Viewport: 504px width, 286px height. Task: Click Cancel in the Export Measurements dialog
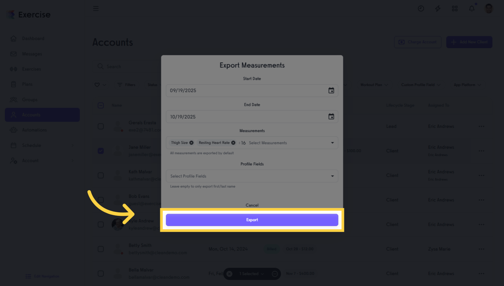(x=252, y=205)
